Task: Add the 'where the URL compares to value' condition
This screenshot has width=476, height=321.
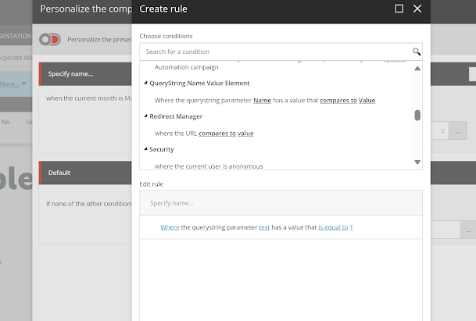Action: [x=204, y=134]
